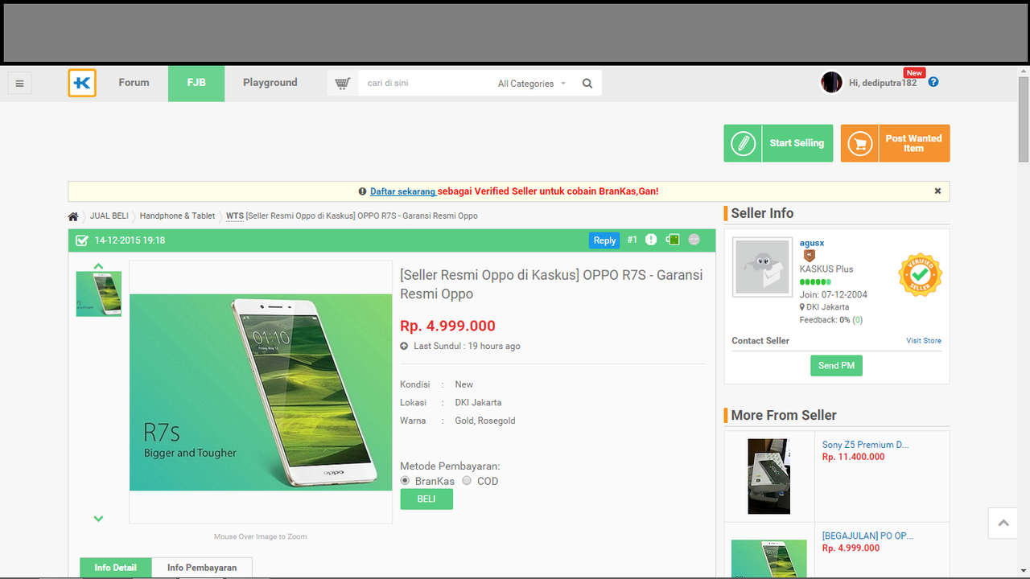Click the Sony Z5 Premium thumbnail
This screenshot has width=1030, height=579.
pos(768,476)
